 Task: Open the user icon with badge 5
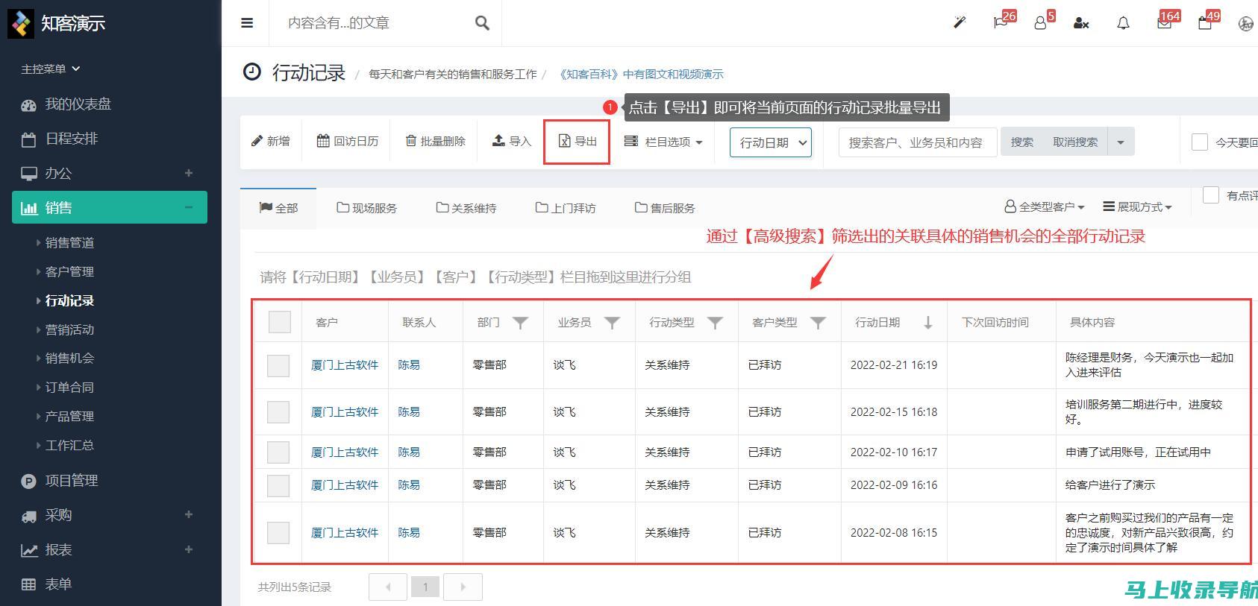(1040, 23)
